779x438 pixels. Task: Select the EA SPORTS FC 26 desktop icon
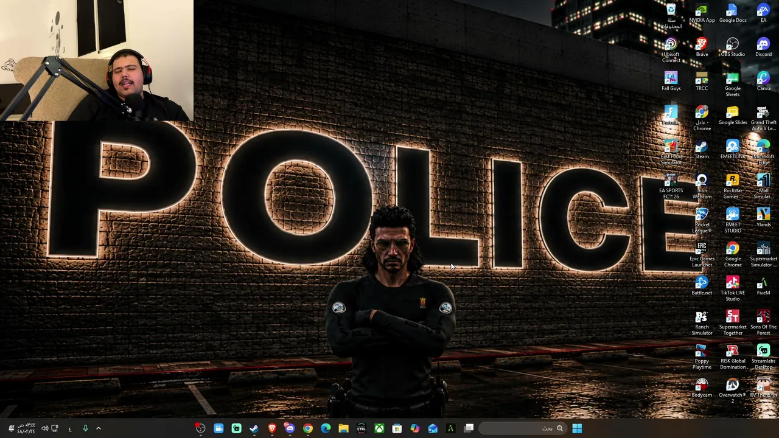tap(671, 187)
